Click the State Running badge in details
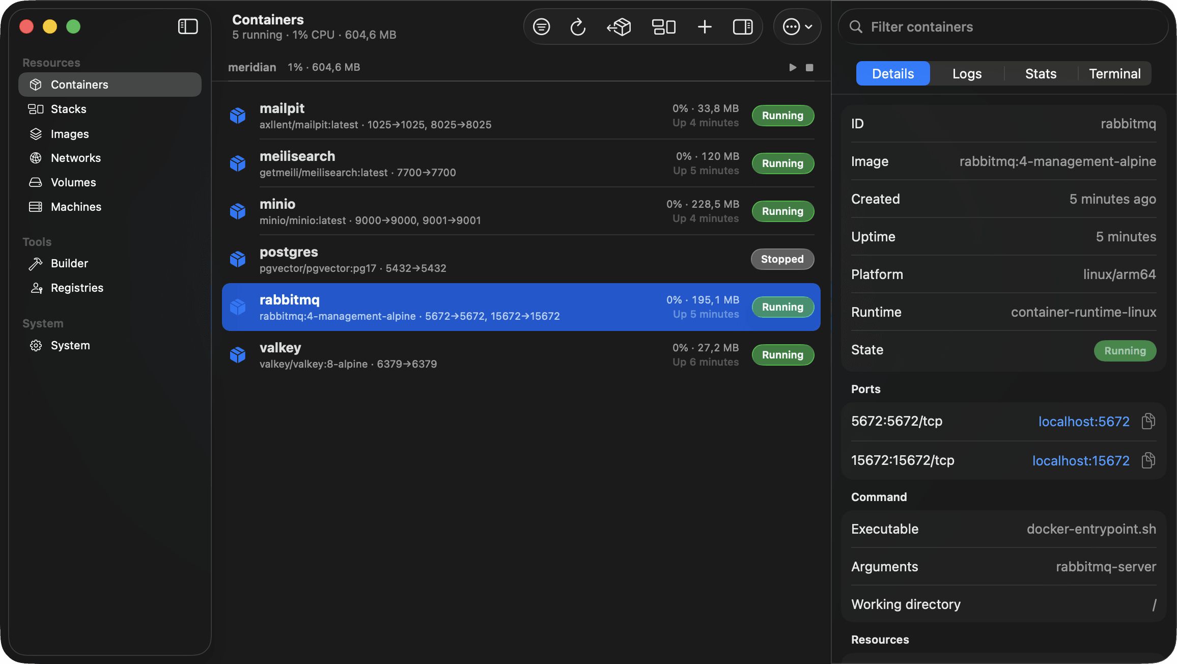The image size is (1177, 664). [x=1125, y=351]
